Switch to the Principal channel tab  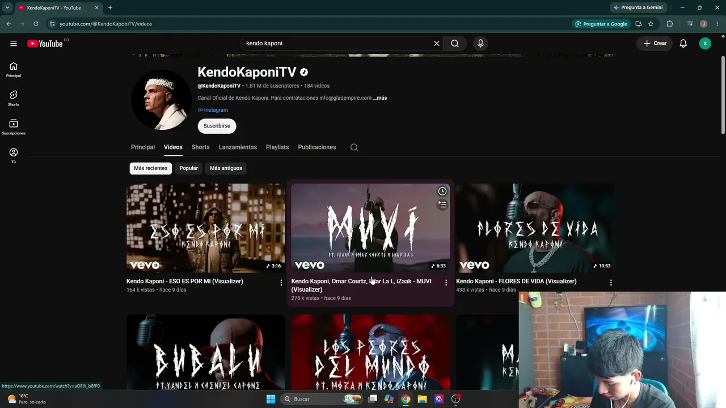pyautogui.click(x=143, y=147)
